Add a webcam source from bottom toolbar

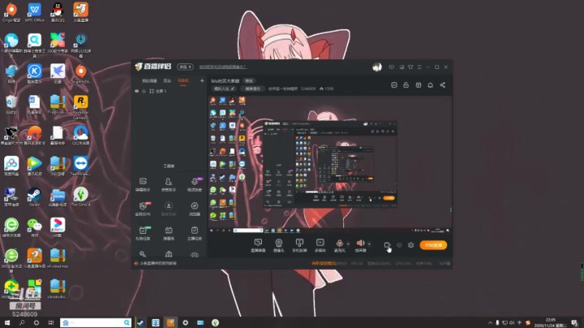tap(278, 245)
